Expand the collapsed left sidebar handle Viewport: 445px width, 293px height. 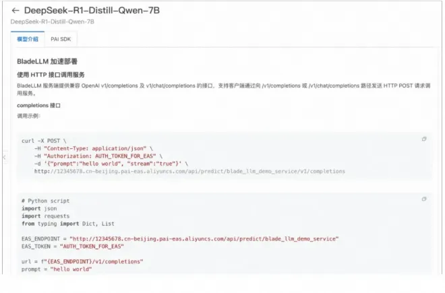click(x=4, y=157)
